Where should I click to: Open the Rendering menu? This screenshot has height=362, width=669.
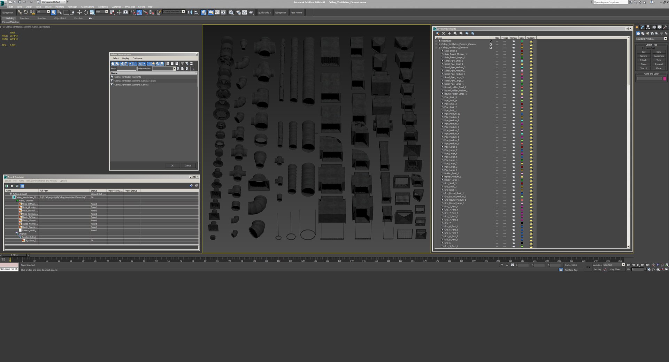(x=103, y=7)
